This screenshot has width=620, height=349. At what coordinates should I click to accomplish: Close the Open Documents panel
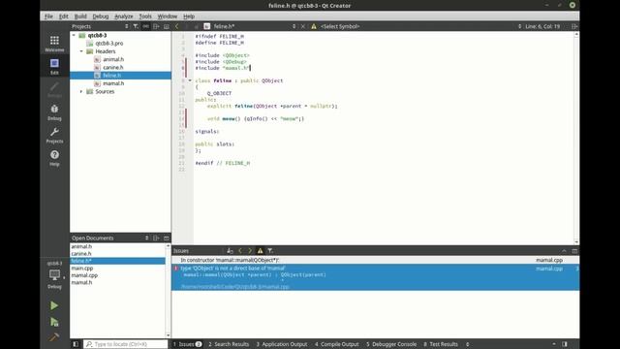point(167,238)
